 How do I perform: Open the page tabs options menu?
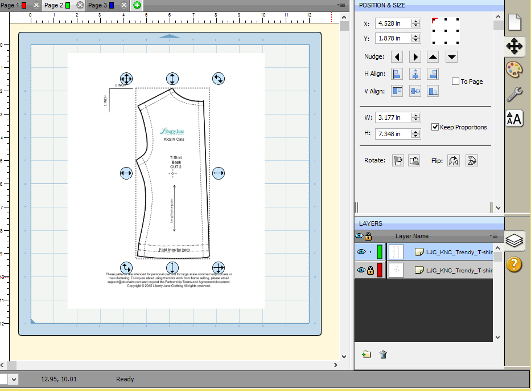[341, 5]
